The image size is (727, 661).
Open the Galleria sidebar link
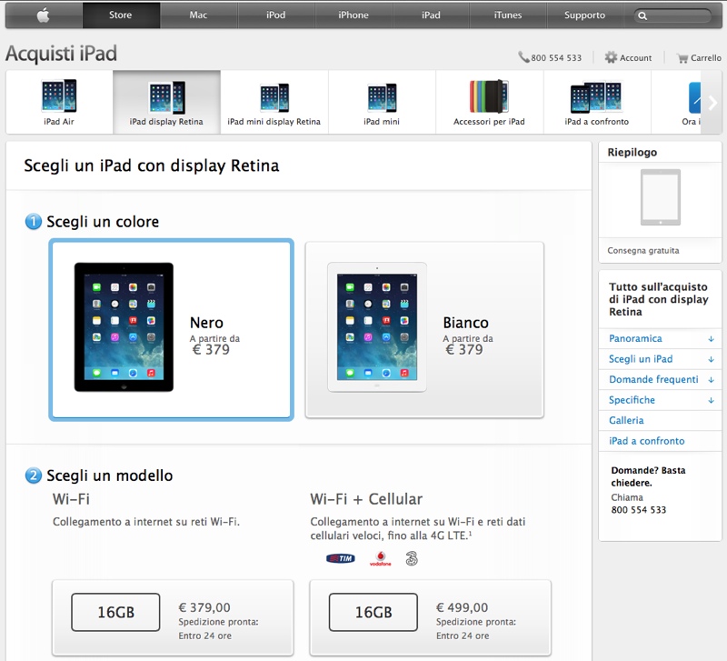click(x=626, y=420)
